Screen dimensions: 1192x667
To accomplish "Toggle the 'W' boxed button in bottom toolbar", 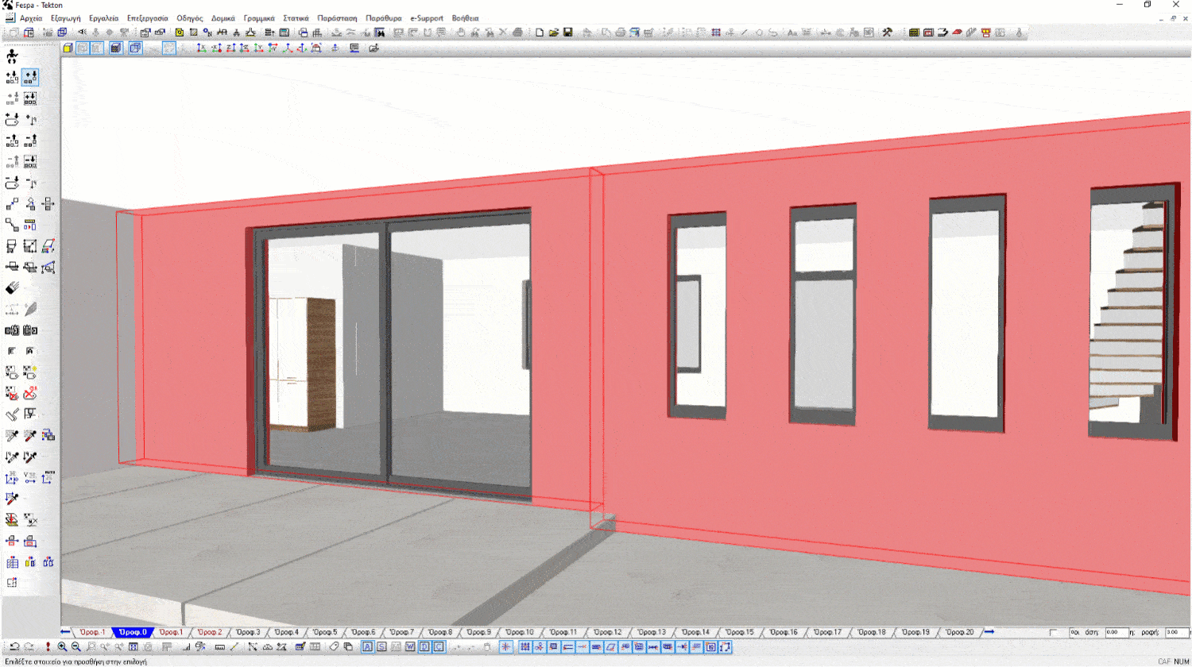I will click(x=410, y=647).
